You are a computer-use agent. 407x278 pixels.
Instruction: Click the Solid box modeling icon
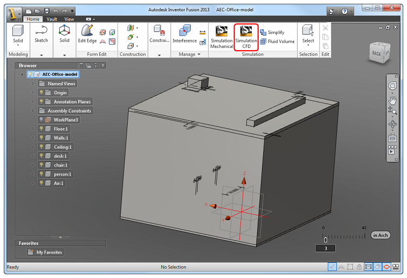coord(18,31)
